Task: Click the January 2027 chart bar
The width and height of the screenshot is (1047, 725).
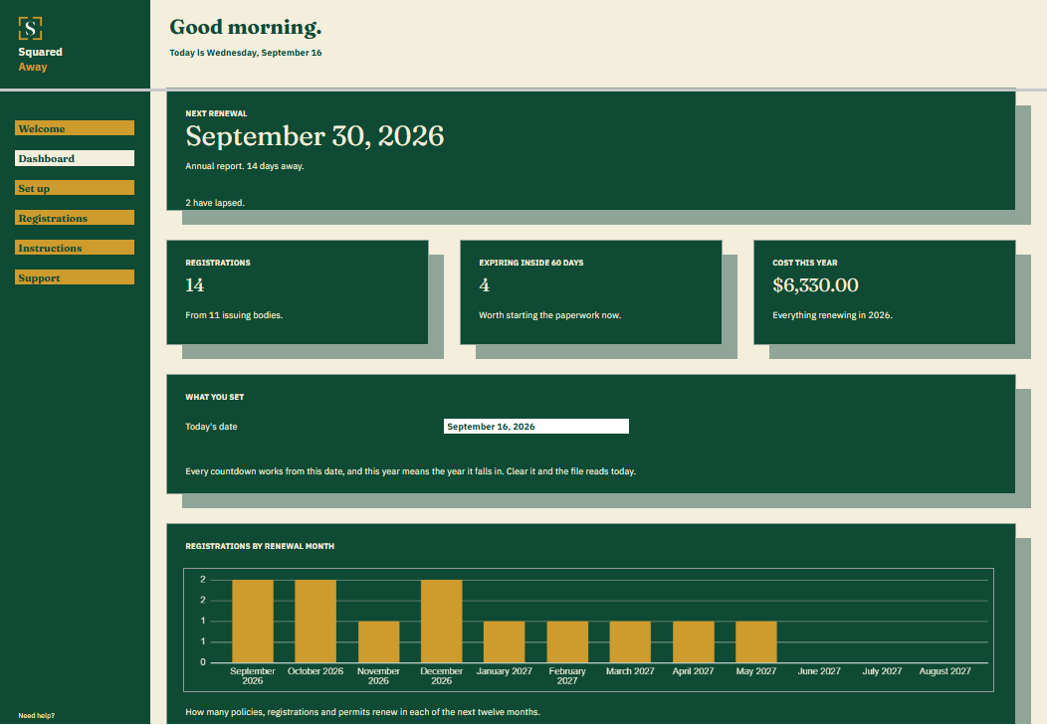Action: [505, 641]
